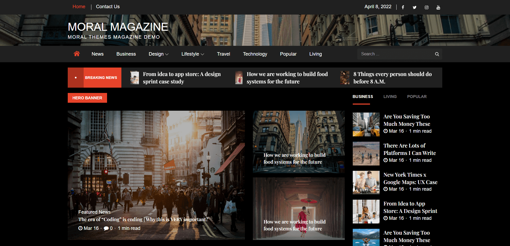This screenshot has height=246, width=510.
Task: Click the Breaking News label
Action: 101,78
